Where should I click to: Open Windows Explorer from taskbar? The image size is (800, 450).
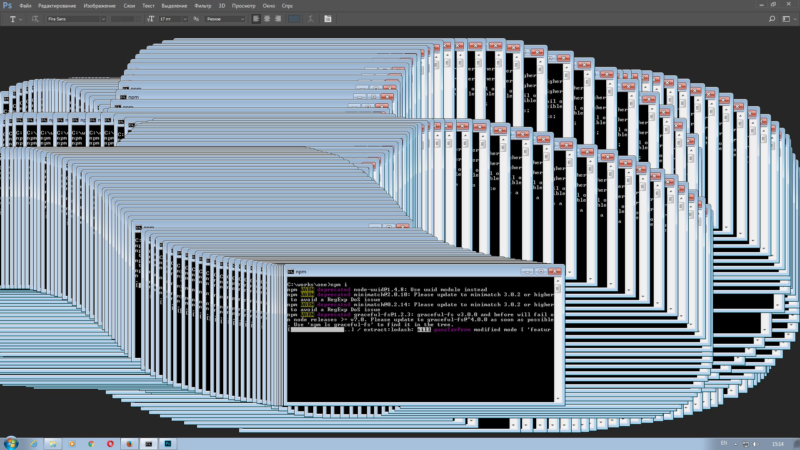tap(53, 444)
